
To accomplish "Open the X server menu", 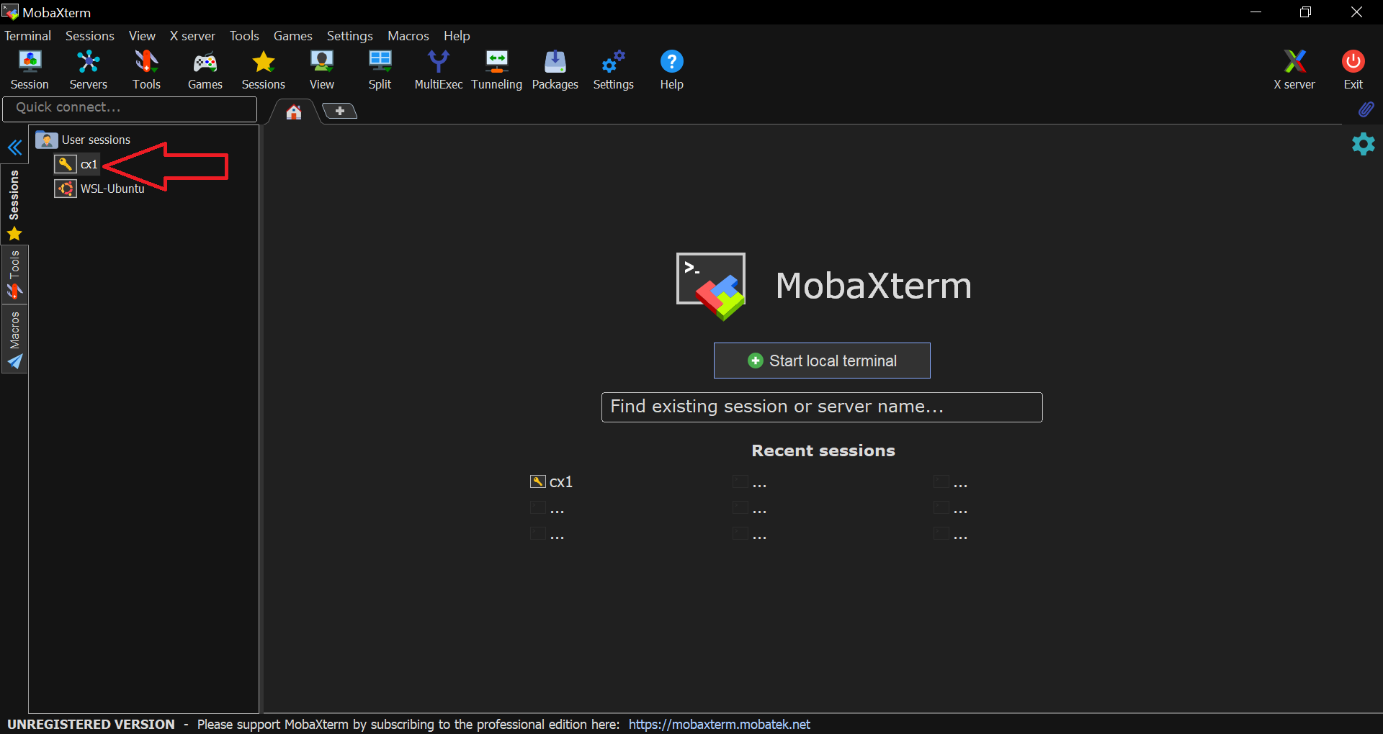I will coord(192,36).
